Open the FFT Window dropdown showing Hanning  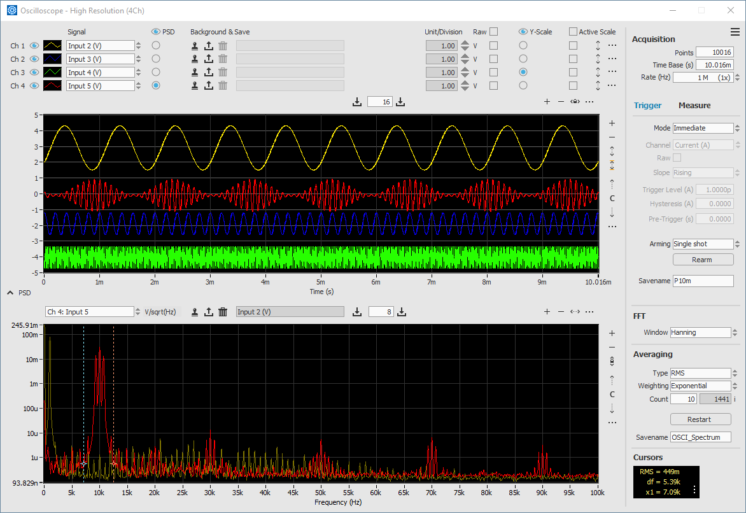[x=700, y=332]
